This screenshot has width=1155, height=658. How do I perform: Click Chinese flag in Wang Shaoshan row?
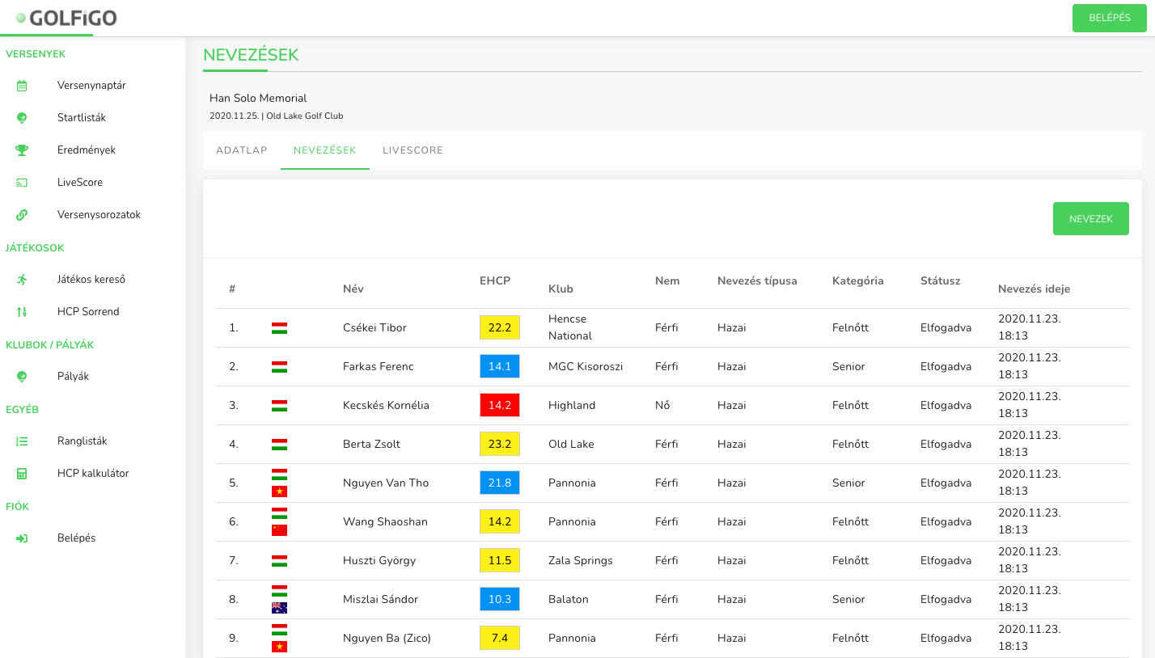coord(279,530)
